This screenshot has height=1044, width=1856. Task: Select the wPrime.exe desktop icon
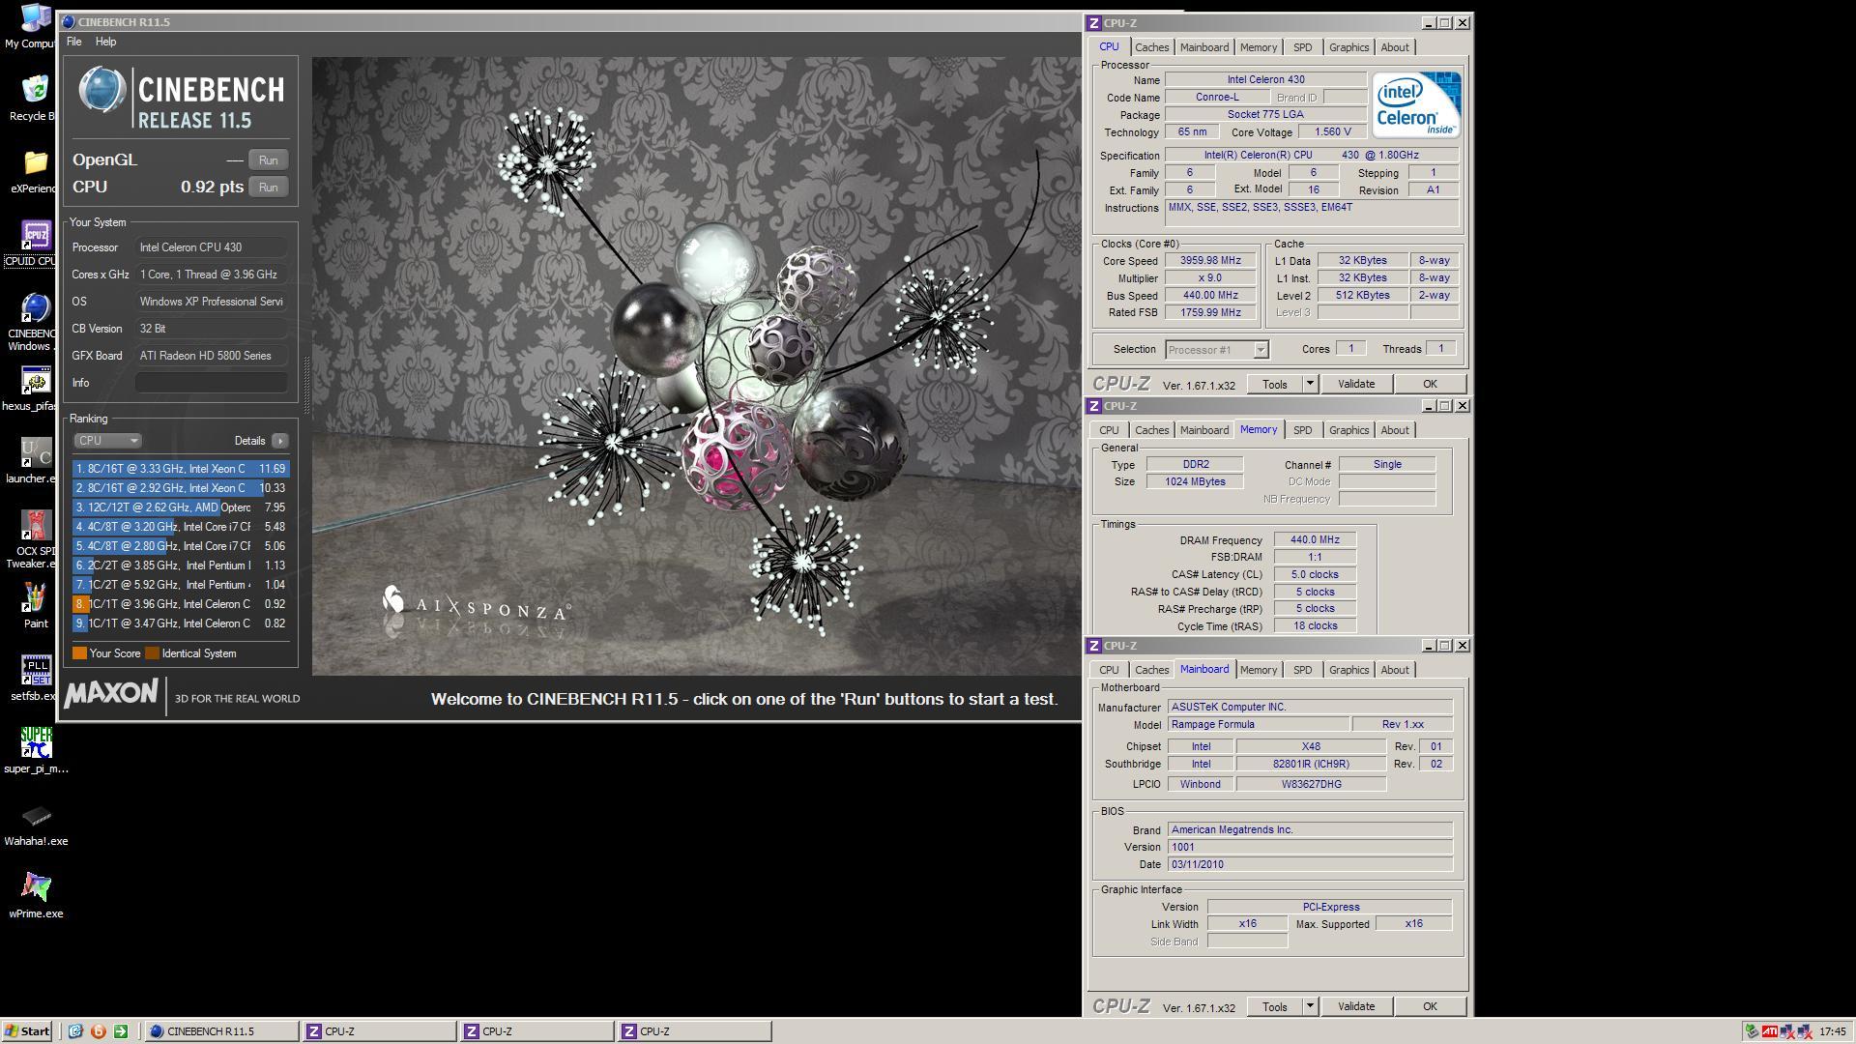tap(36, 896)
